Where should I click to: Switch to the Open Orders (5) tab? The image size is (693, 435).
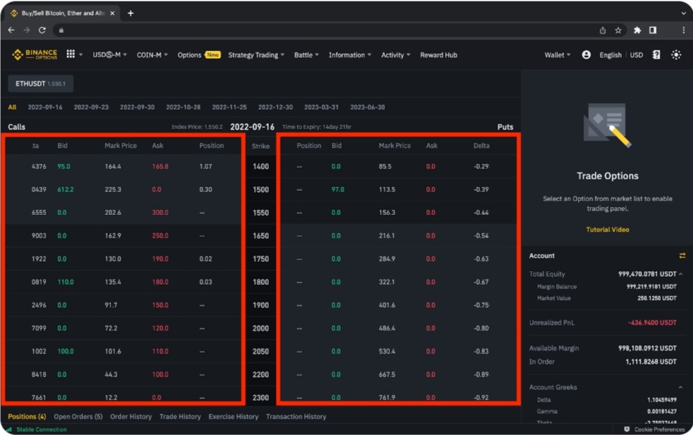tap(78, 417)
